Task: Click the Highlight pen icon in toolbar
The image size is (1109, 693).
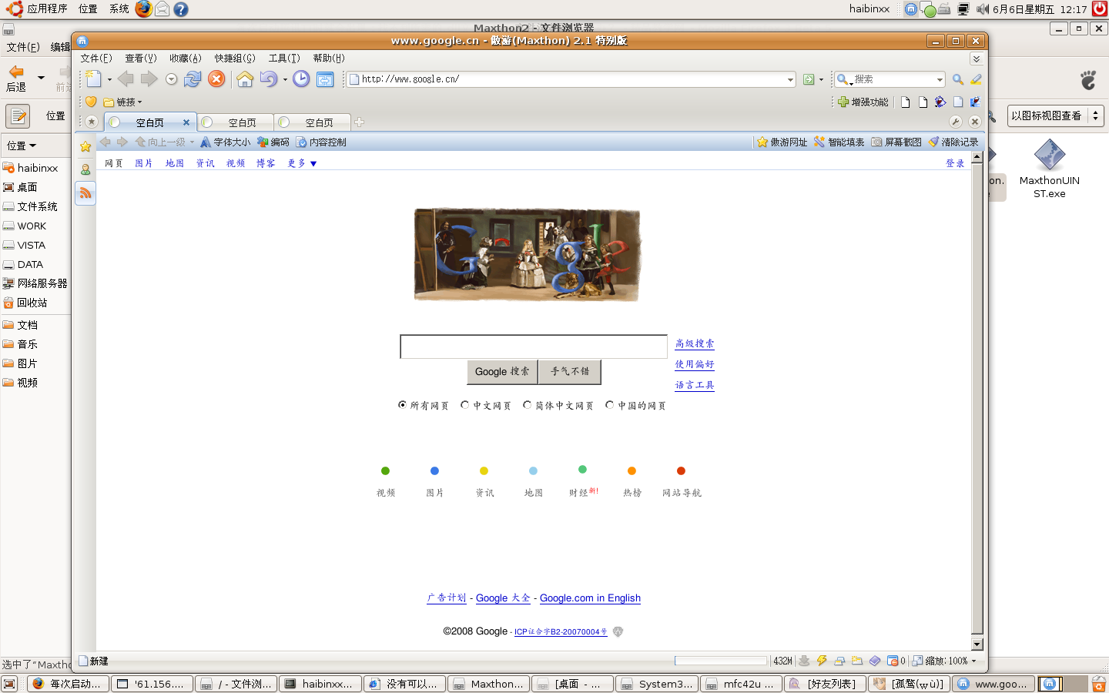Action: coord(976,79)
